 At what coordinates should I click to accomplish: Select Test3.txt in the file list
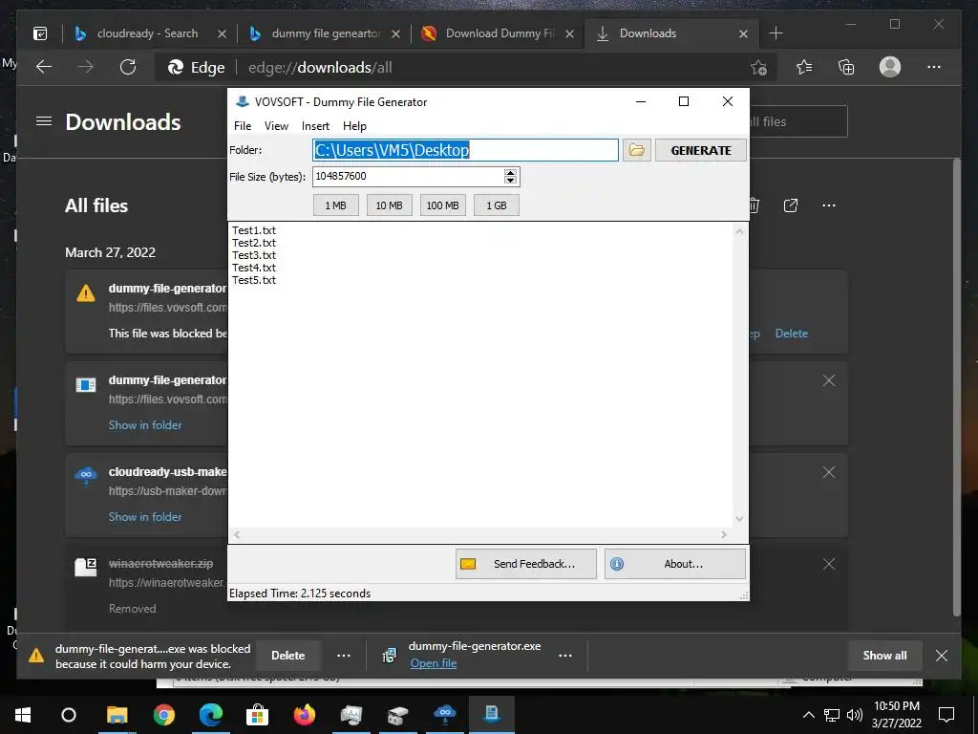tap(254, 255)
